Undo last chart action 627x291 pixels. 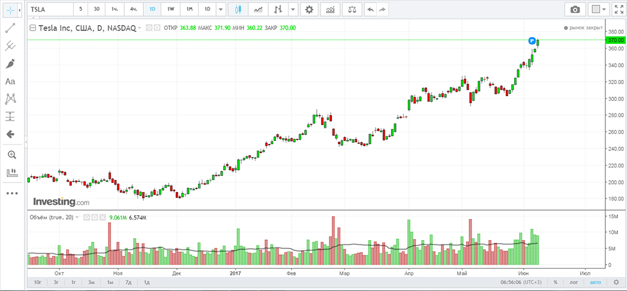pos(371,9)
